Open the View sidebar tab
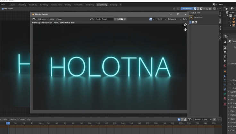The image size is (236, 134). coord(220,28)
